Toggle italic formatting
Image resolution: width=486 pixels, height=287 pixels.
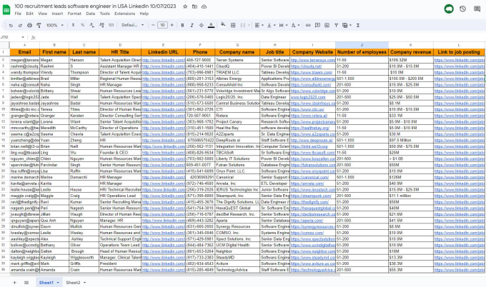tap(192, 26)
